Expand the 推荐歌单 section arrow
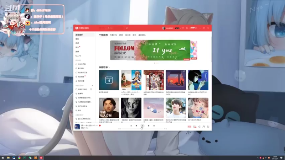Screen dimensions: 285x160 (x=109, y=67)
